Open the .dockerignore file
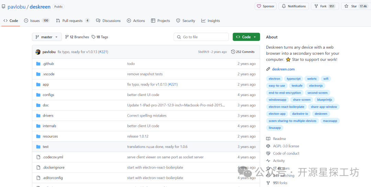Image resolution: width=371 pixels, height=187 pixels. pyautogui.click(x=54, y=168)
